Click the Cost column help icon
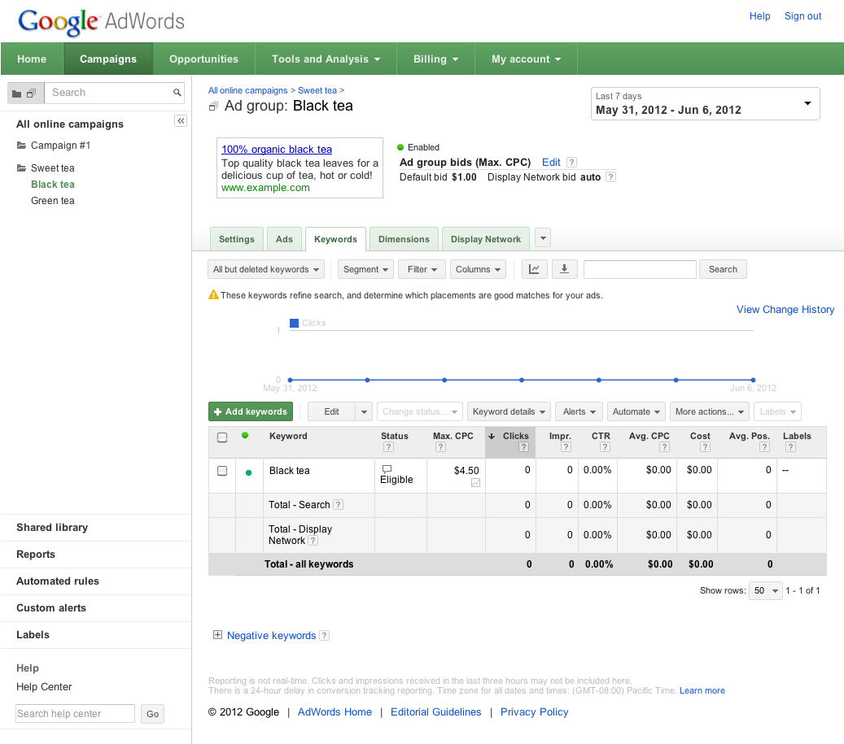 pyautogui.click(x=705, y=447)
